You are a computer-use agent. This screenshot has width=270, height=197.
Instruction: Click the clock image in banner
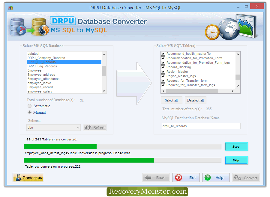212,32
